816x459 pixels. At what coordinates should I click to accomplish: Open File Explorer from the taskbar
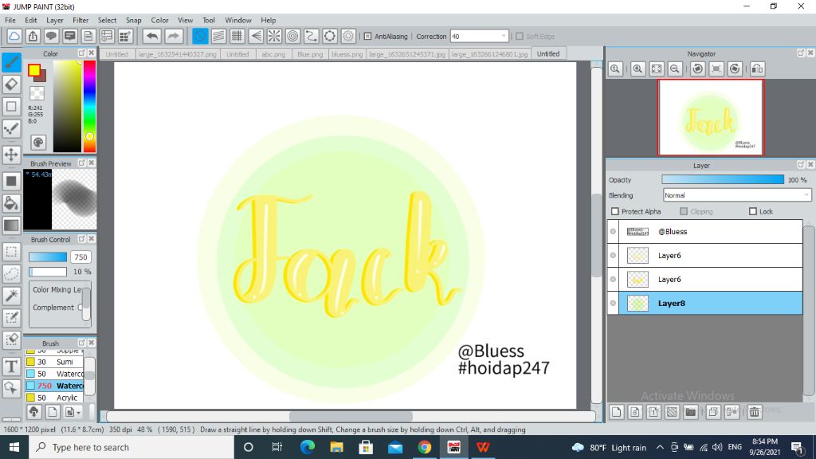337,447
